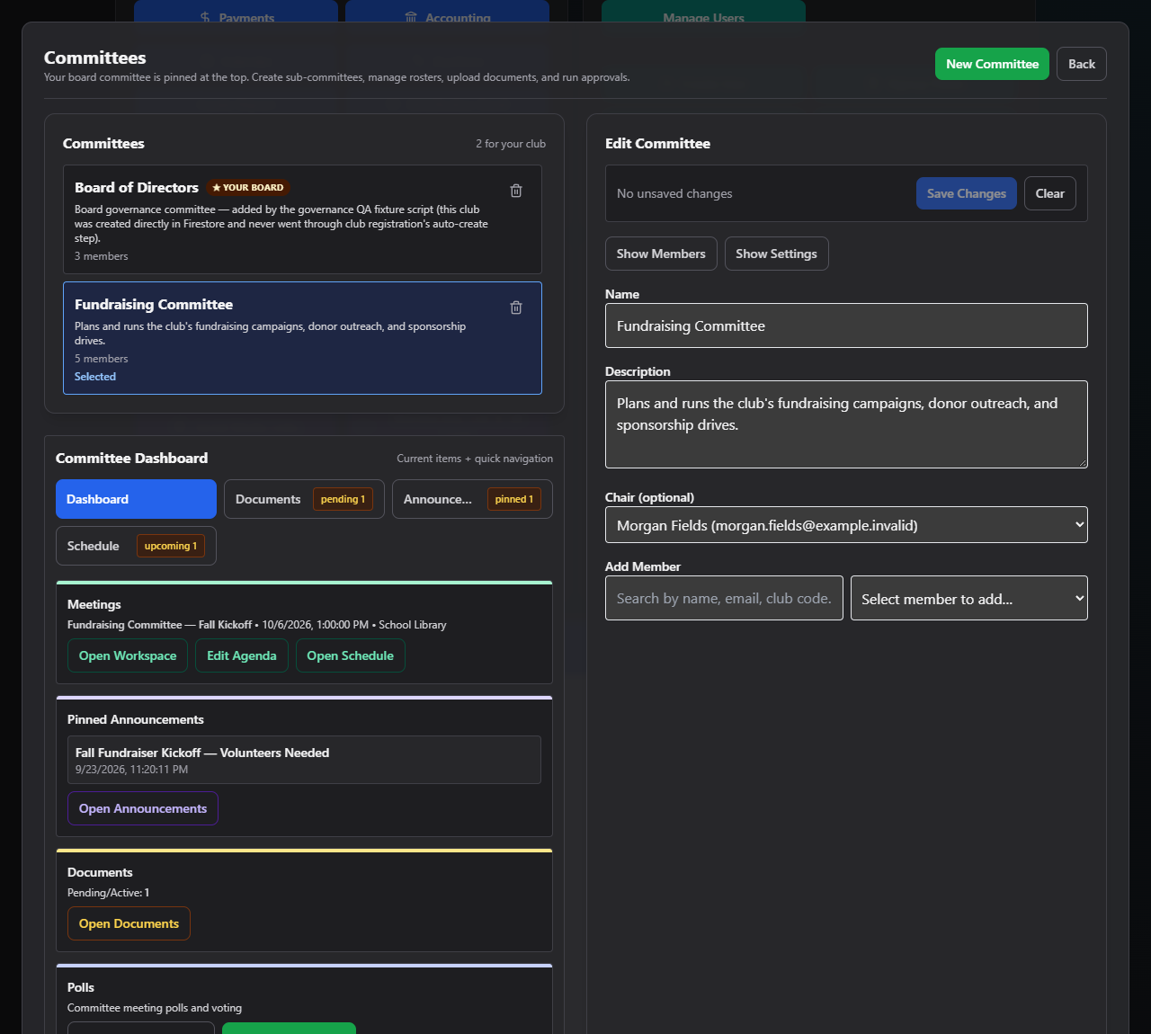This screenshot has width=1151, height=1034.
Task: Expand the Select member to add dropdown
Action: coord(968,598)
